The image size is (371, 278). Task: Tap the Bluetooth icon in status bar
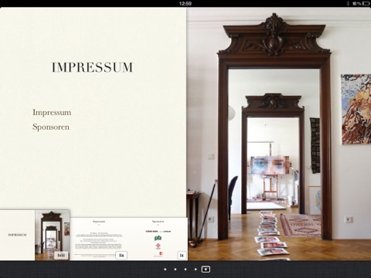pyautogui.click(x=348, y=3)
